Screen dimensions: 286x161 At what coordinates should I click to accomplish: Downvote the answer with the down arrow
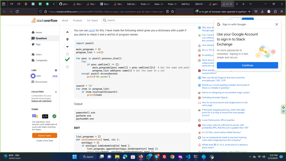pyautogui.click(x=67, y=46)
